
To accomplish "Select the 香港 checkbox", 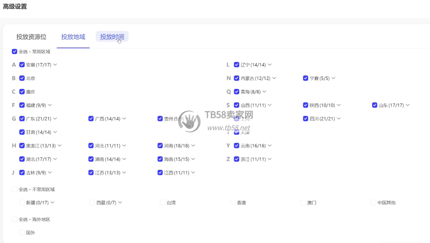I will coord(233,202).
